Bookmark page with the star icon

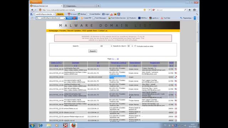(145, 10)
